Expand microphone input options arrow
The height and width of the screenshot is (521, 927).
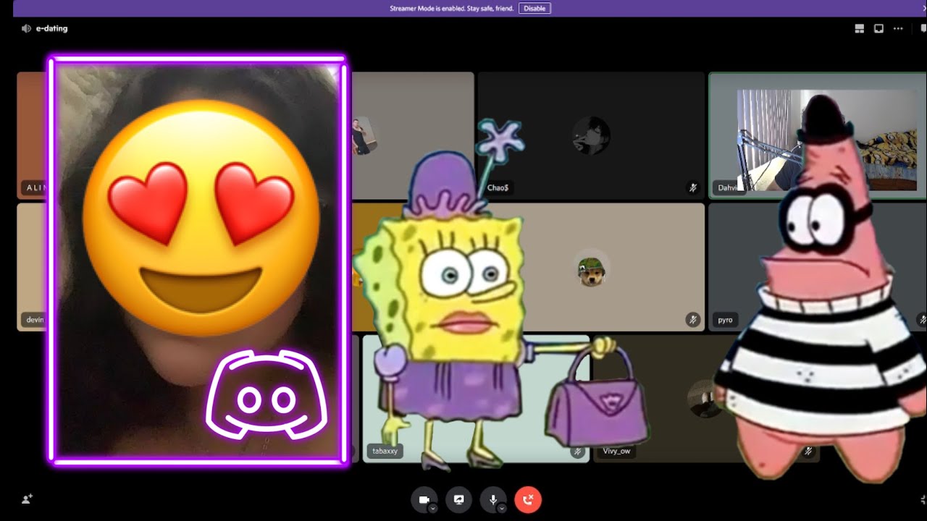502,509
